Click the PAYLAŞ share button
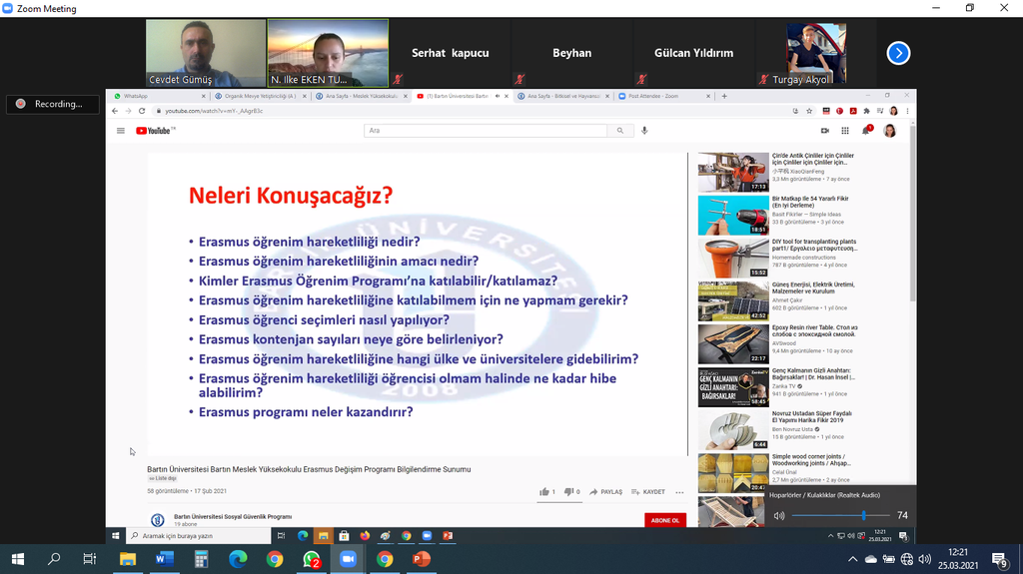 (x=605, y=492)
